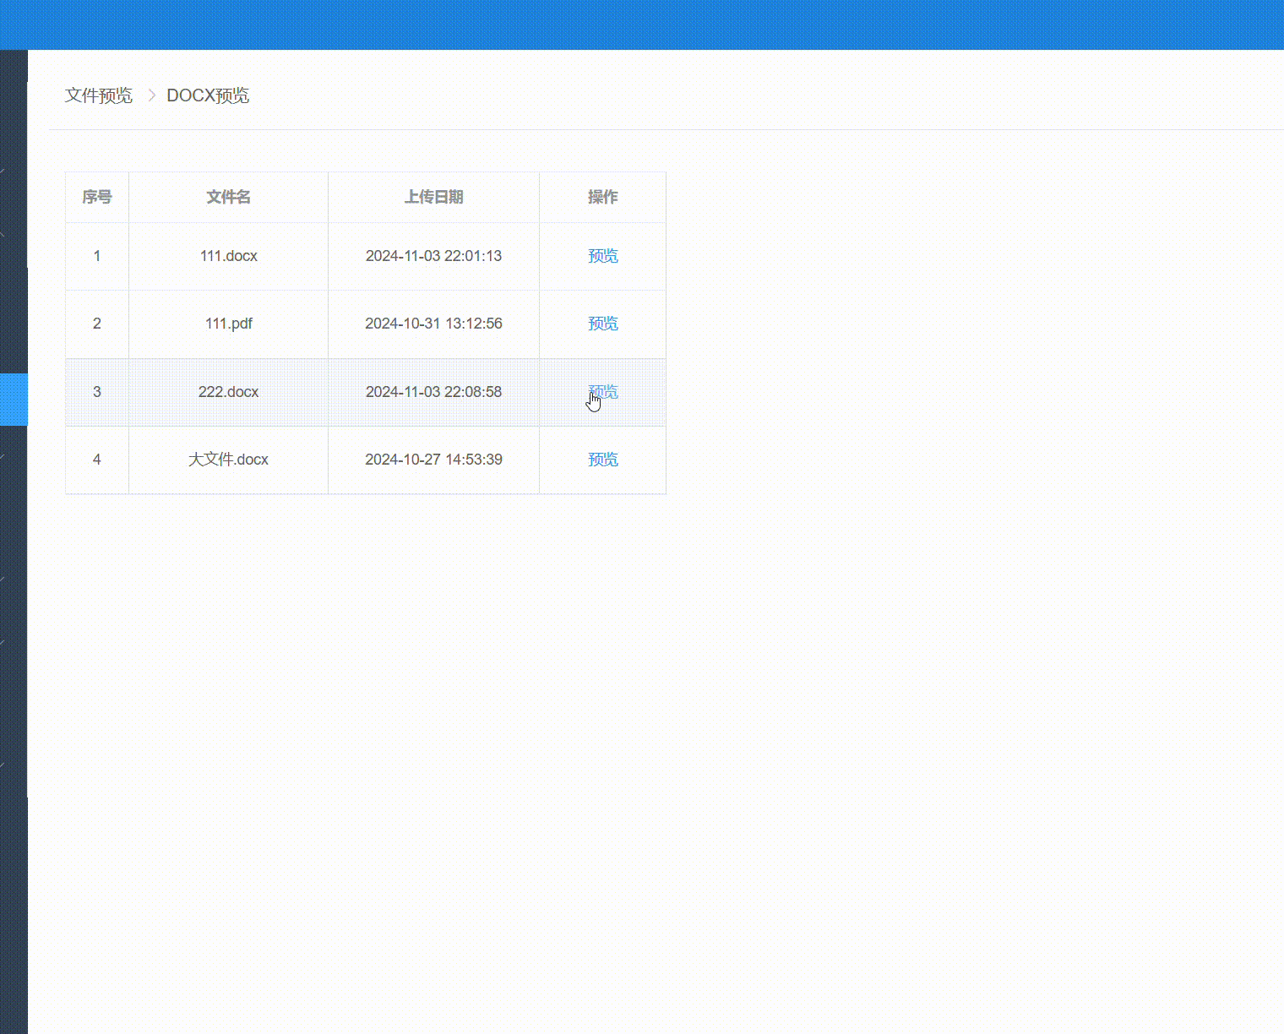Click the 上传日期 column header
This screenshot has height=1034, width=1284.
[434, 197]
